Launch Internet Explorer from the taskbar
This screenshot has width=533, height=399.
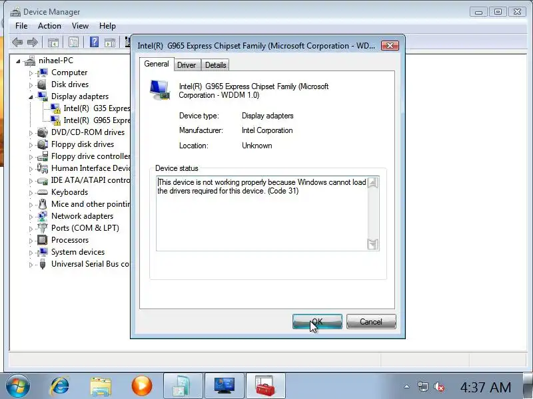pyautogui.click(x=60, y=386)
